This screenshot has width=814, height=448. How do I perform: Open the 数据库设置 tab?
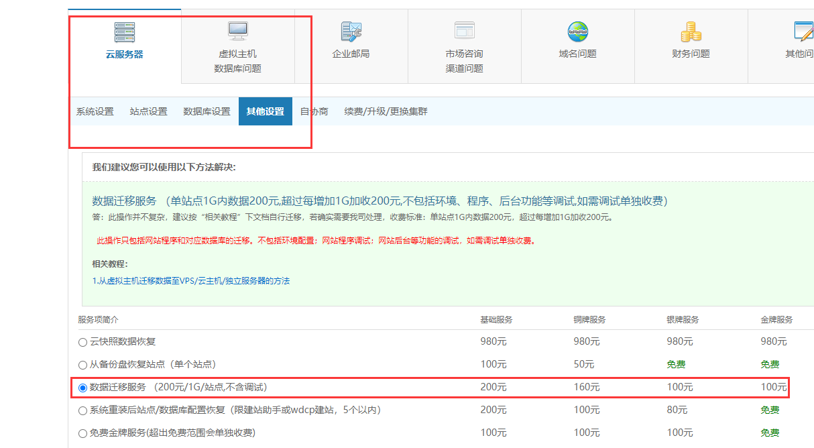point(207,111)
